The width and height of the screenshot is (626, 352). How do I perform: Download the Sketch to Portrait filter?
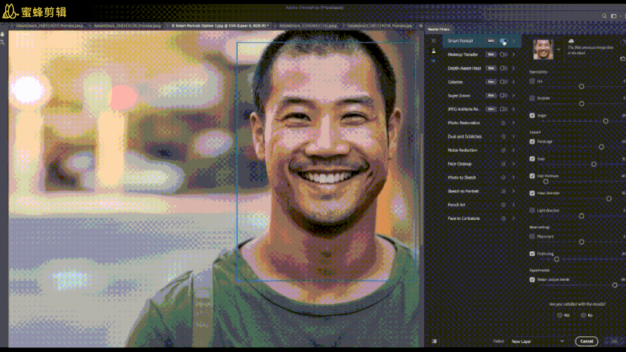504,191
